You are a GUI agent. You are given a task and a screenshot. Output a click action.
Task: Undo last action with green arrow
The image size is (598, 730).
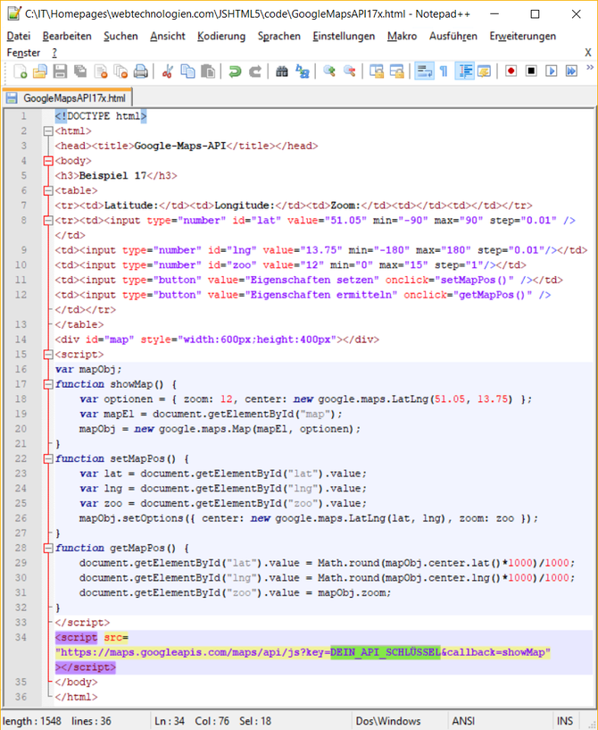[235, 71]
